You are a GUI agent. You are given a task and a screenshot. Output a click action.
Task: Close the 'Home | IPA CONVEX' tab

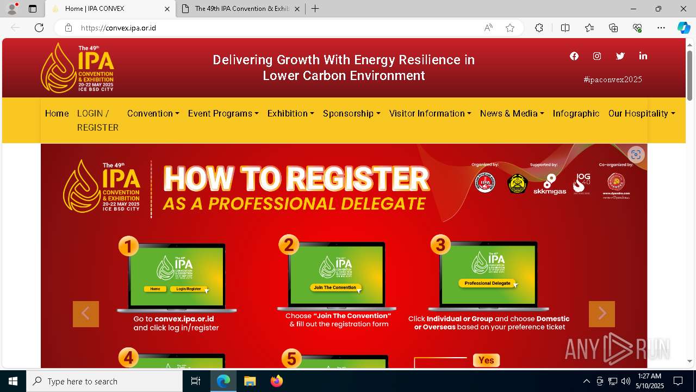coord(167,9)
